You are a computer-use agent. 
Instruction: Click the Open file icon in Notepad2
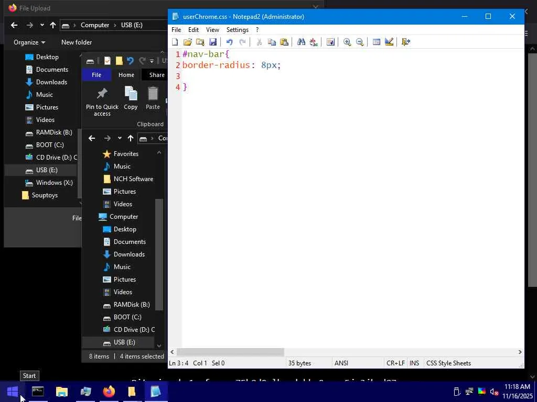(187, 42)
